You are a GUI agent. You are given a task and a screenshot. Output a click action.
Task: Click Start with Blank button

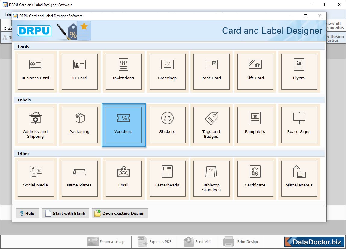tap(66, 213)
